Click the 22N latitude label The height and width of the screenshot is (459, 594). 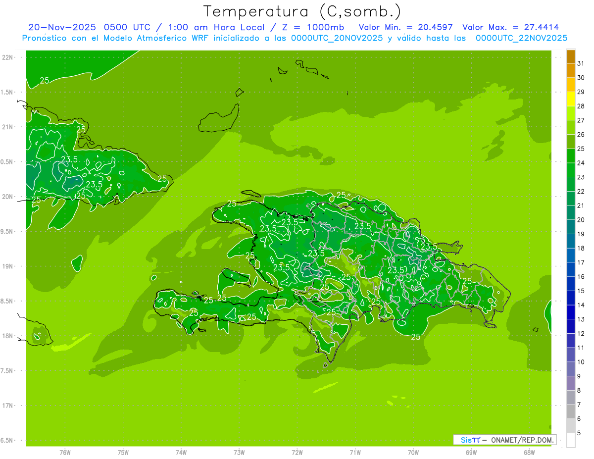tap(7, 57)
